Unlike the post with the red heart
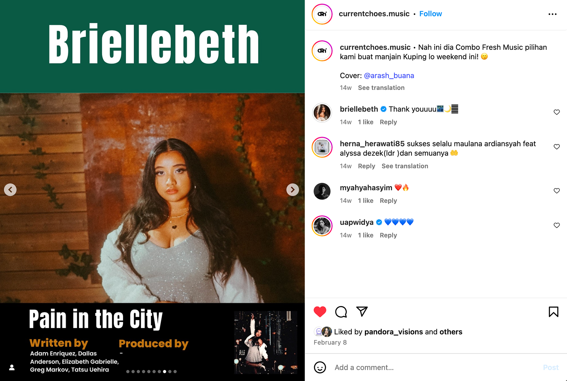Screen dimensions: 567x381 pyautogui.click(x=320, y=312)
